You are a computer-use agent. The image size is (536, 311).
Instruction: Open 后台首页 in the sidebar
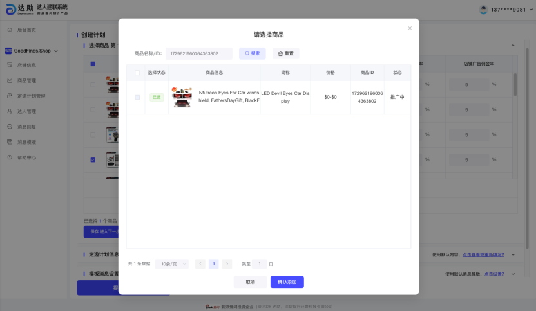[26, 30]
